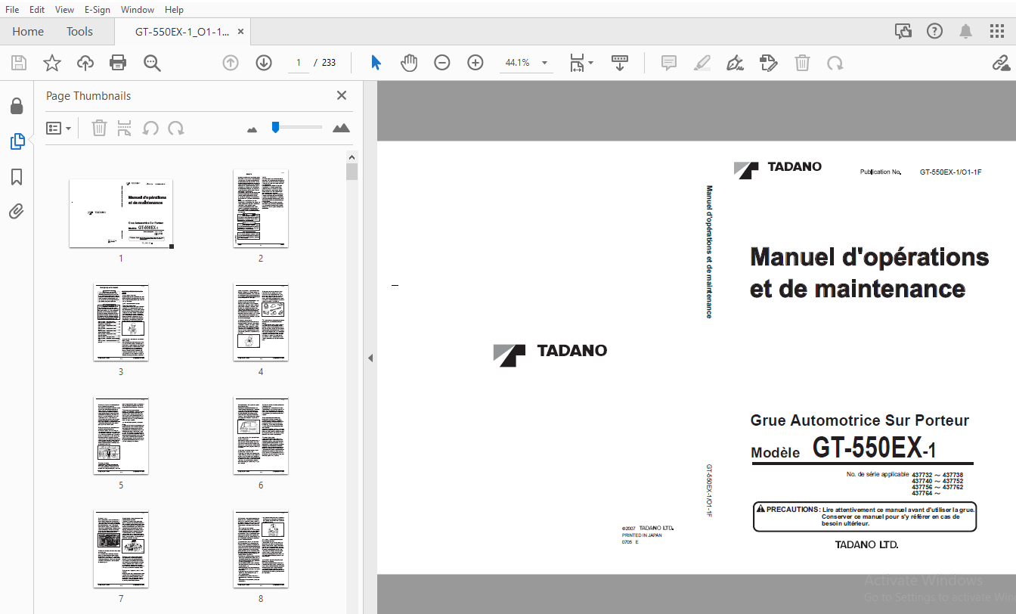Select page 1 thumbnail
The height and width of the screenshot is (614, 1016).
point(121,213)
